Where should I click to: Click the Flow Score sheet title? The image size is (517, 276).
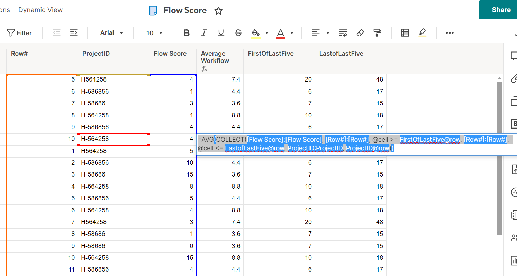pos(185,10)
